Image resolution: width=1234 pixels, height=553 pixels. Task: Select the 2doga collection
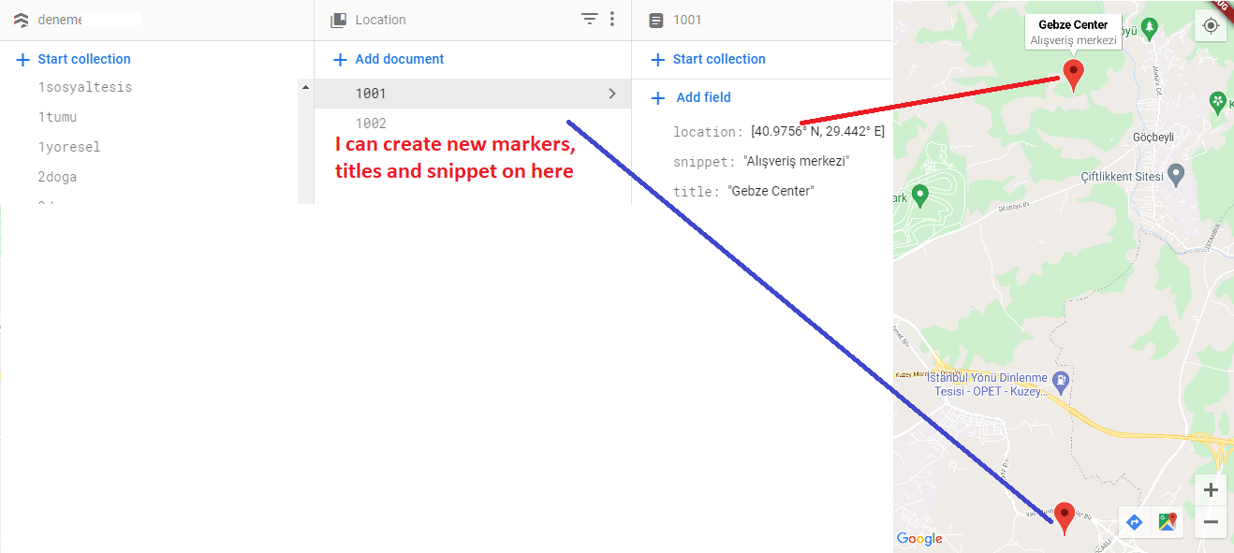[x=56, y=176]
